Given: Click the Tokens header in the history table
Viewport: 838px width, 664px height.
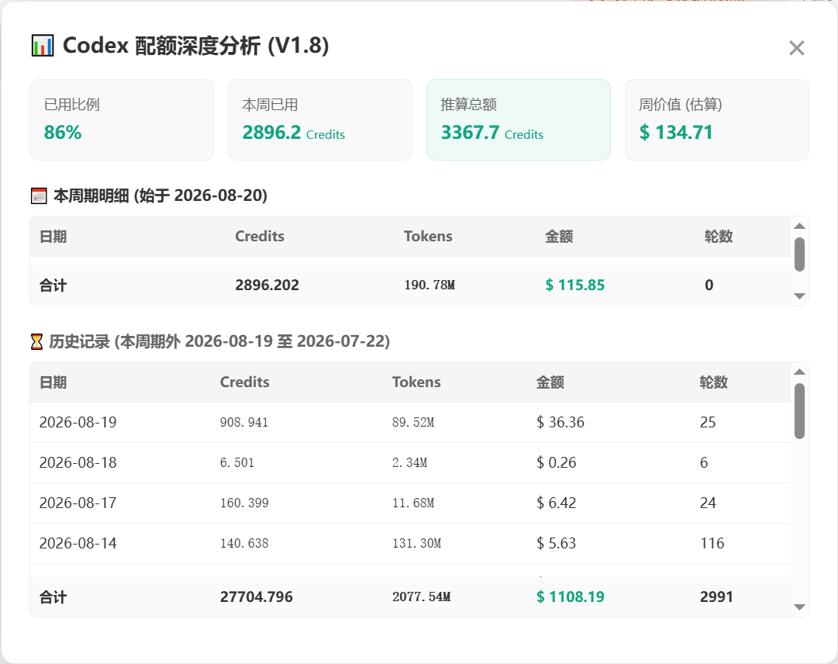Looking at the screenshot, I should (x=416, y=382).
